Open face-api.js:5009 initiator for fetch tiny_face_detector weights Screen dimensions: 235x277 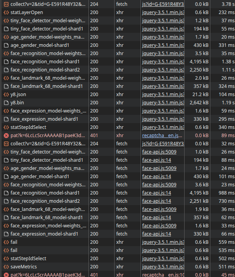pos(159,152)
